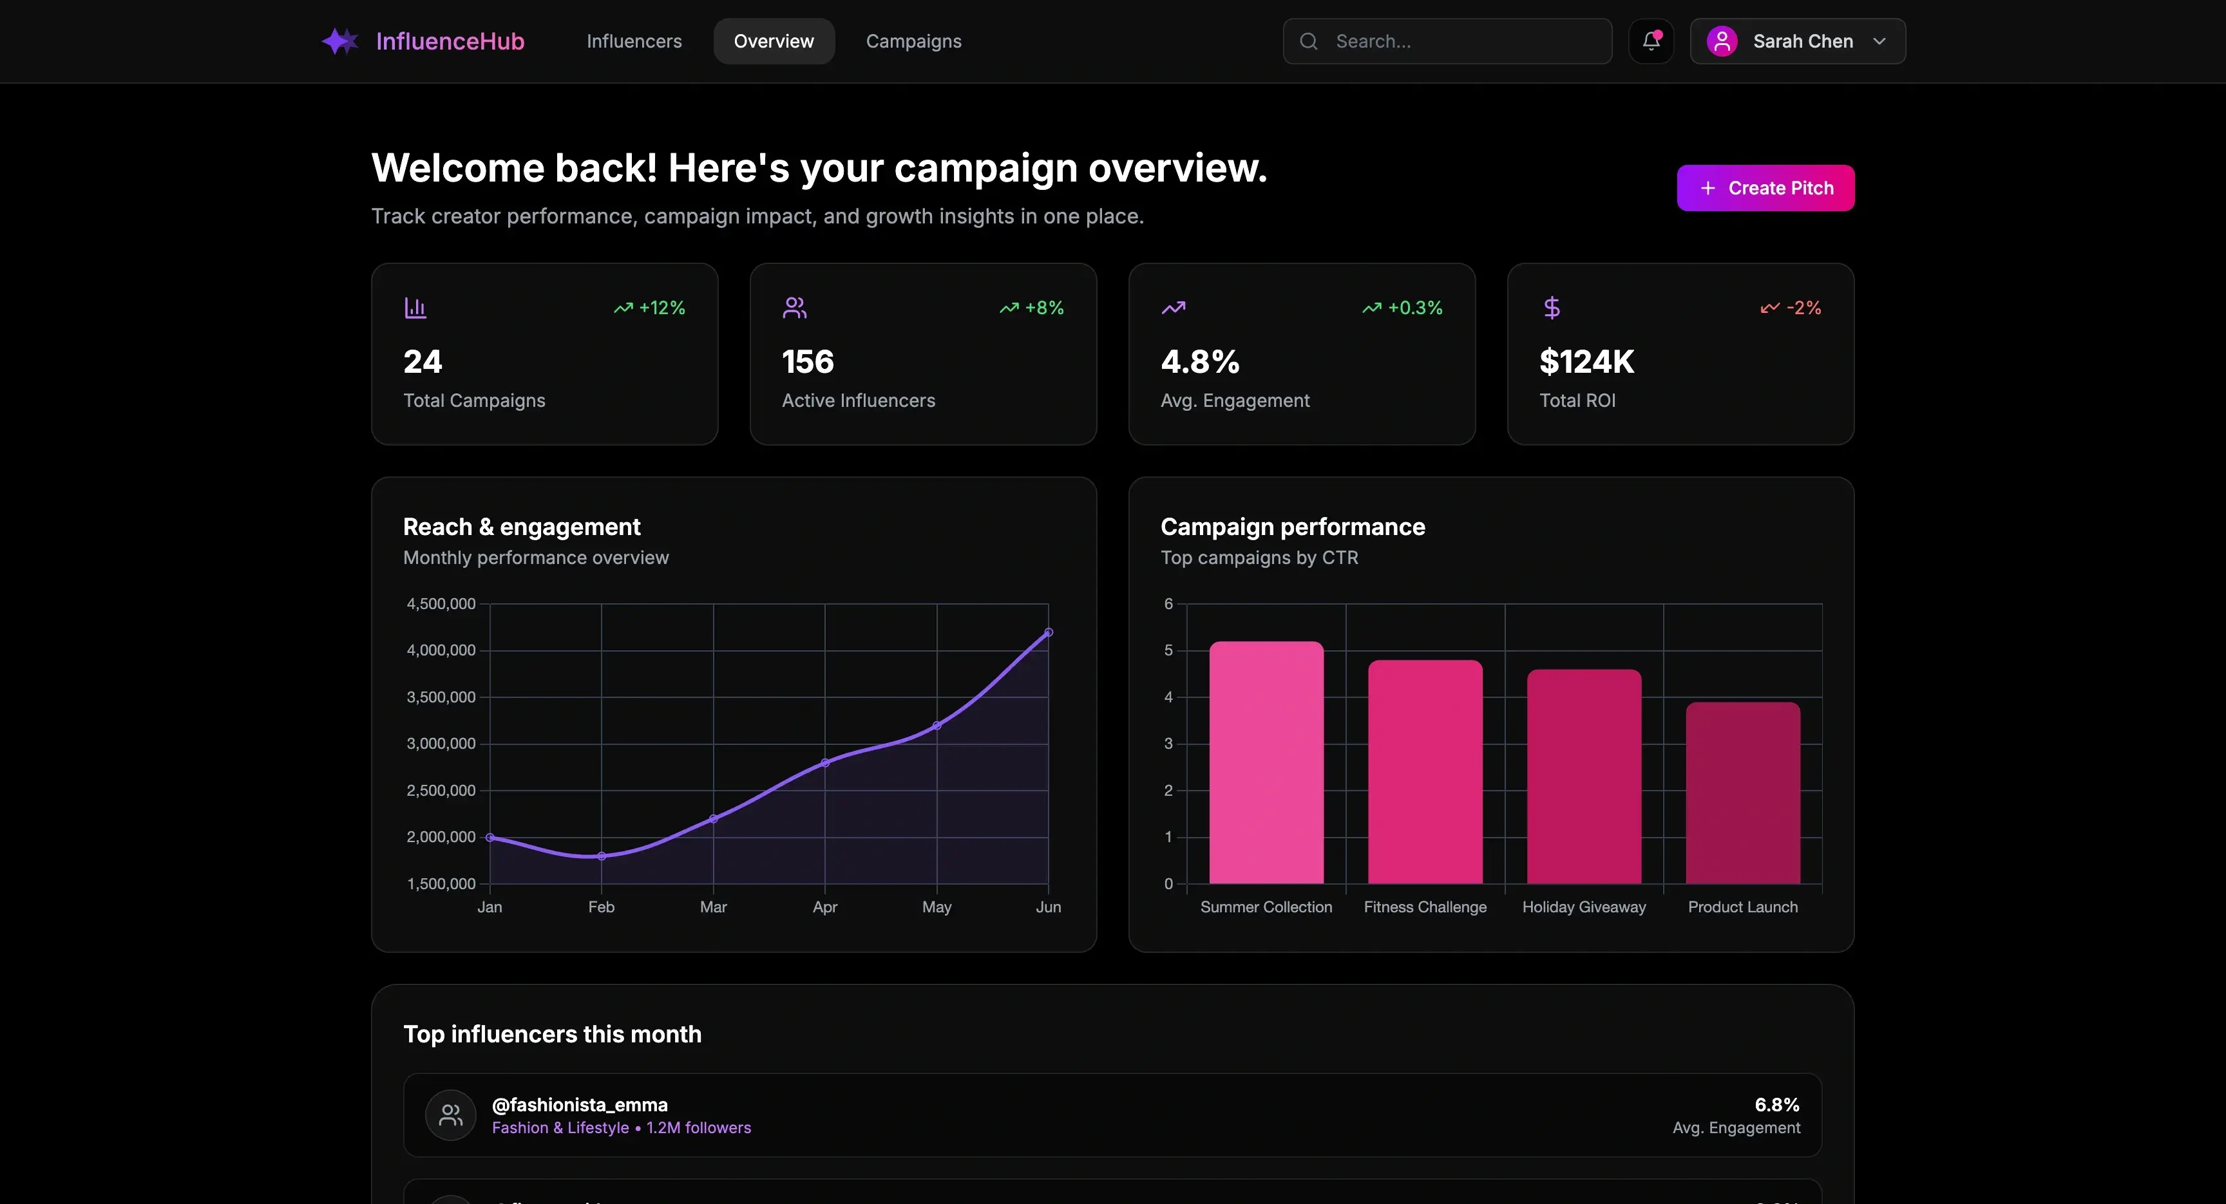
Task: Open notifications bell icon
Action: [x=1650, y=41]
